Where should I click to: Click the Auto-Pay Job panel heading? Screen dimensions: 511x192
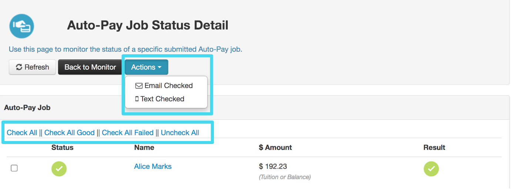(x=27, y=108)
